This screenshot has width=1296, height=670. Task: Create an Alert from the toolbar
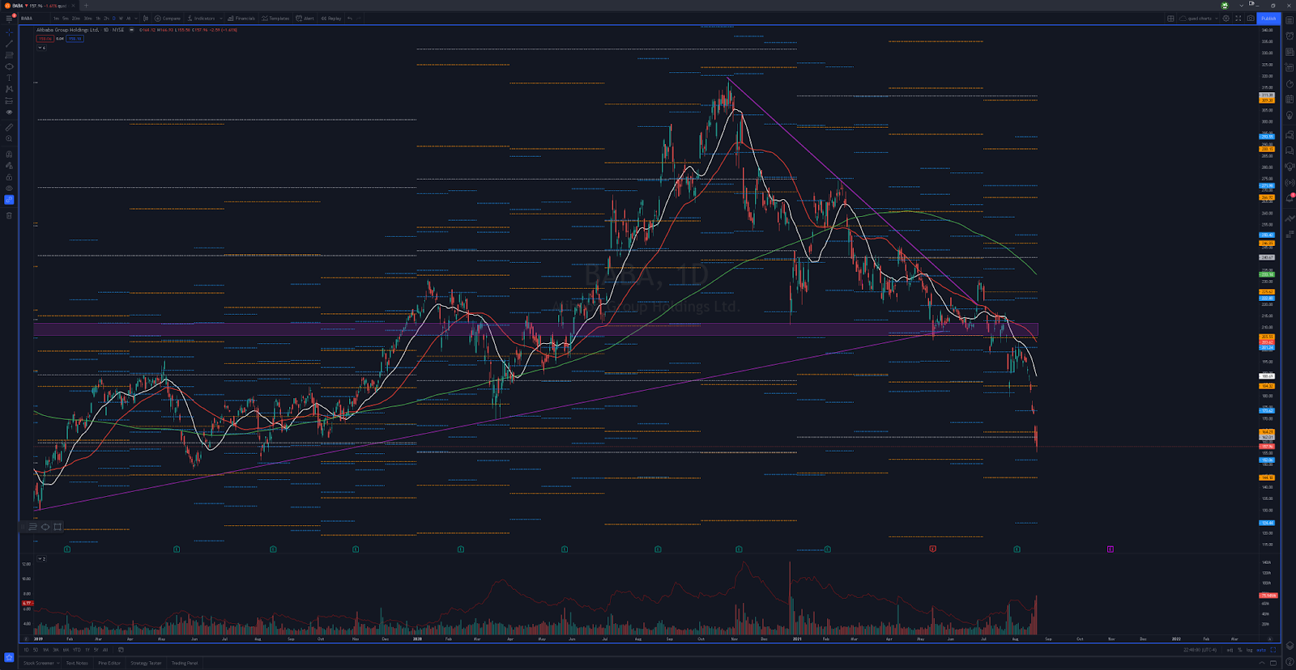pyautogui.click(x=305, y=19)
